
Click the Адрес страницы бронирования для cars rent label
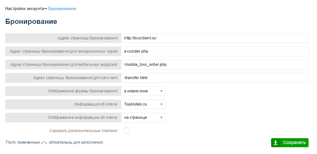[x=76, y=78]
